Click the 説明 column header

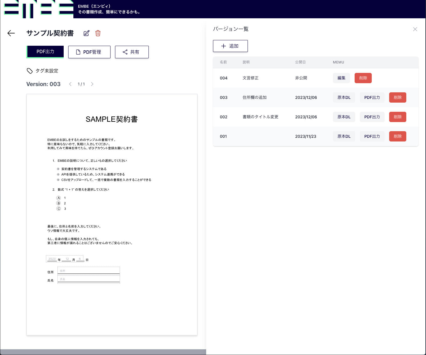pos(246,62)
